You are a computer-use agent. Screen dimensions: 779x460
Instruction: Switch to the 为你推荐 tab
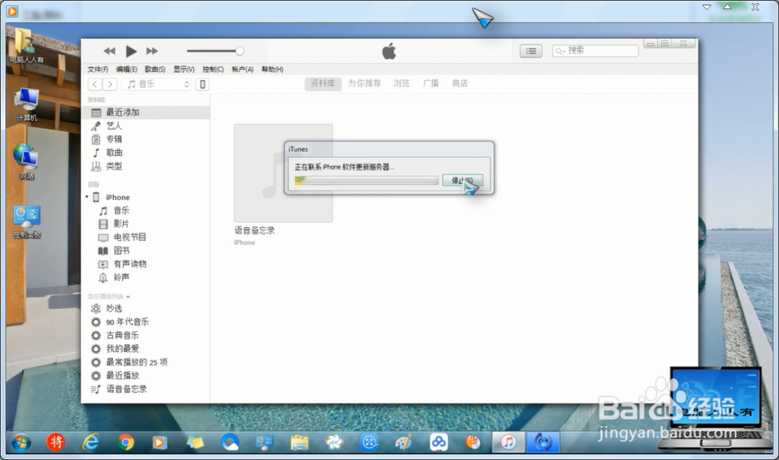coord(364,83)
